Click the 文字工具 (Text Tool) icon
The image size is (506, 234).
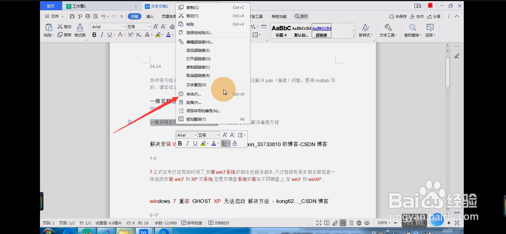click(x=388, y=28)
